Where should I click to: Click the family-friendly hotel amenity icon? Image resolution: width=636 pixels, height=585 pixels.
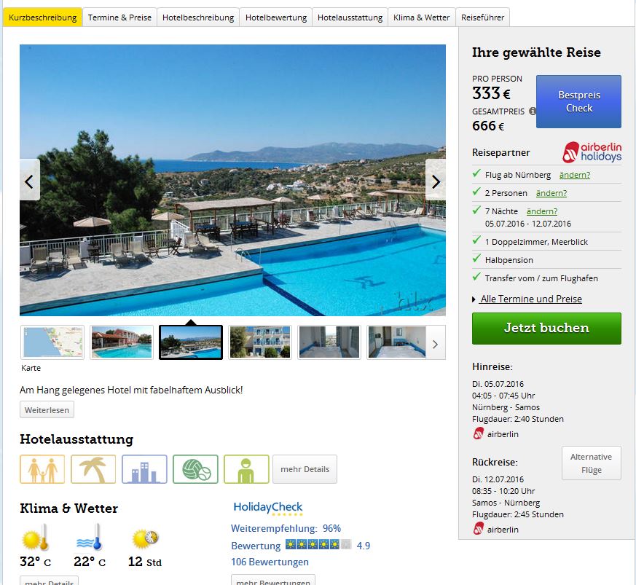42,469
